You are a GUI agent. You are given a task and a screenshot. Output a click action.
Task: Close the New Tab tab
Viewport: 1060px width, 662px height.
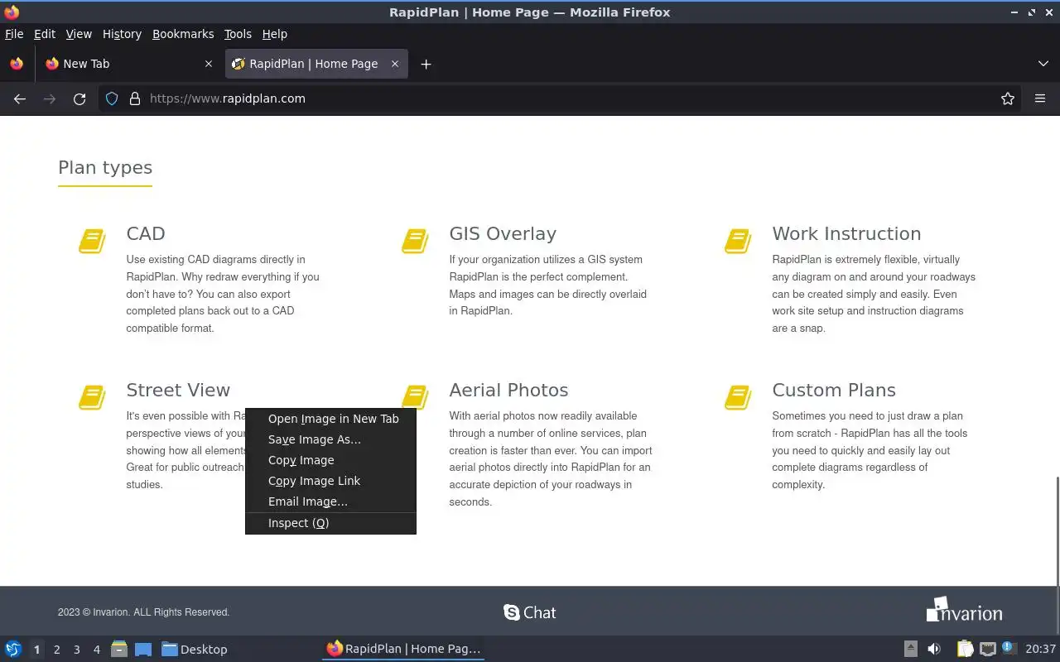[x=209, y=64]
